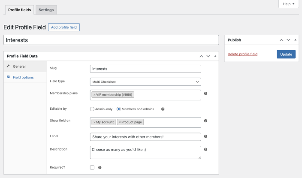This screenshot has height=178, width=302.
Task: Remove VIP membership tag from plans
Action: [94, 95]
